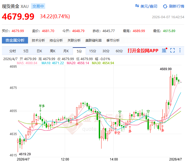The width and height of the screenshot is (188, 161).
Task: Click the 4689.99 high label on chart
Action: 166,69
